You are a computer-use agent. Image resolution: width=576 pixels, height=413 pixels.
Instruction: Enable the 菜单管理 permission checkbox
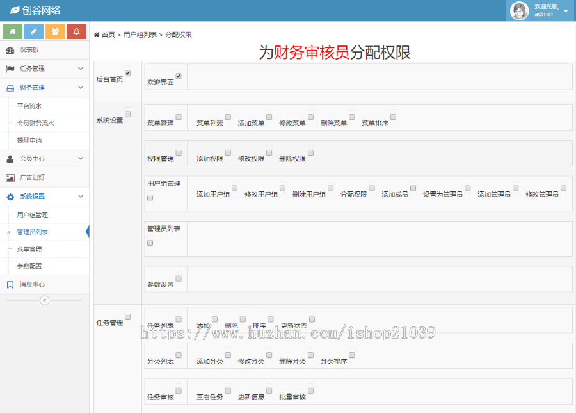179,117
